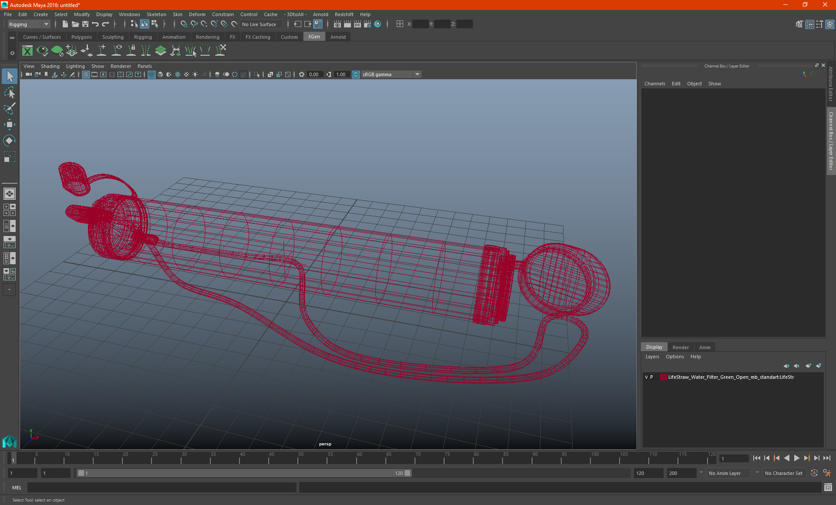Viewport: 836px width, 505px height.
Task: Open the Skeleton menu
Action: [x=156, y=14]
